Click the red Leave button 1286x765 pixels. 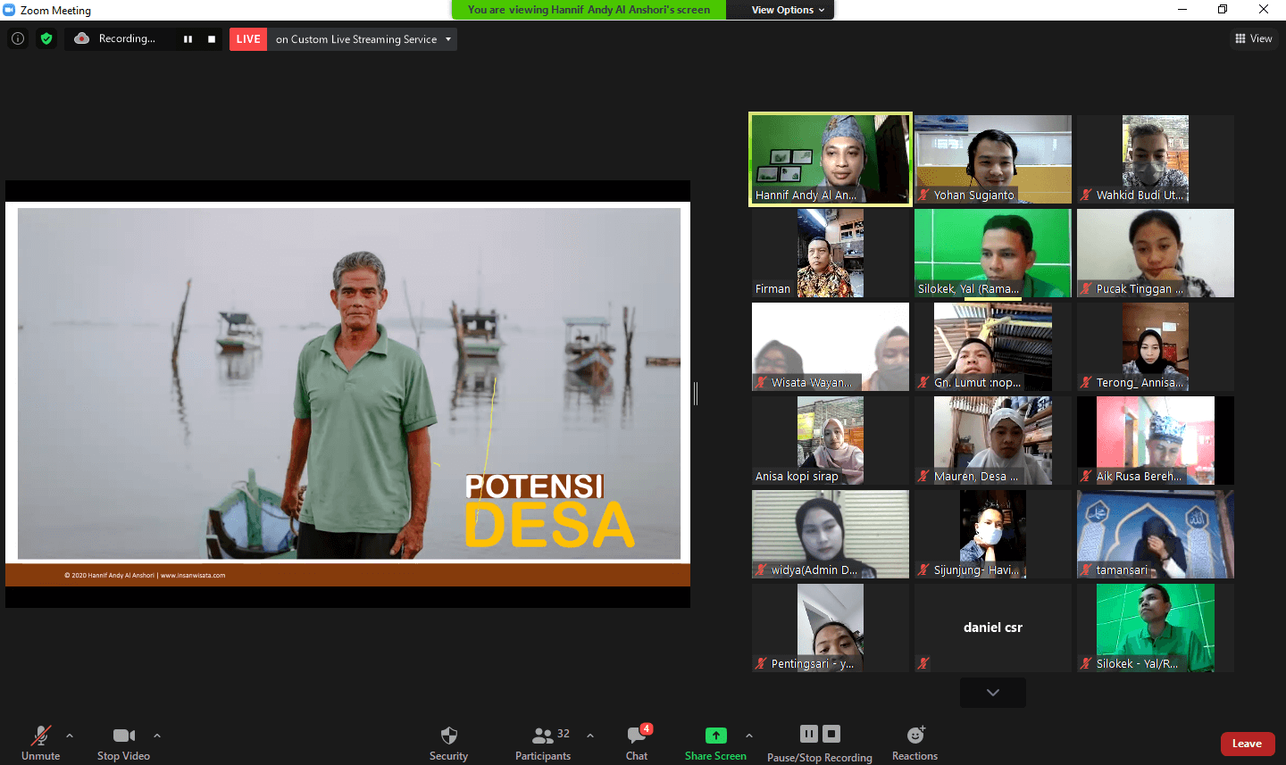tap(1247, 744)
